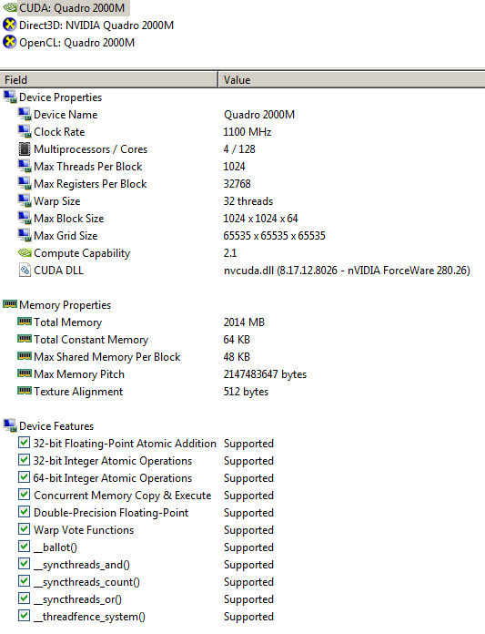Click the Total Memory row icon
Image resolution: width=485 pixels, height=634 pixels.
pos(25,322)
